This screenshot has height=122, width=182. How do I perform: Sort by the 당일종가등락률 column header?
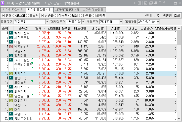(165, 28)
